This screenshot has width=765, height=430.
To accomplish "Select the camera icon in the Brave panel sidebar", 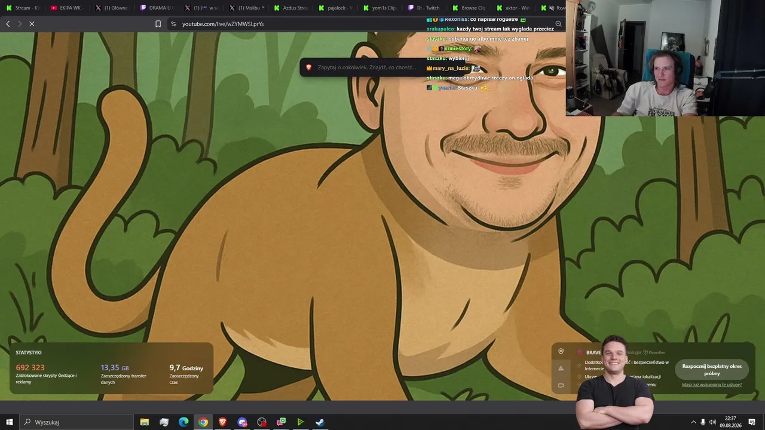I will tap(561, 385).
